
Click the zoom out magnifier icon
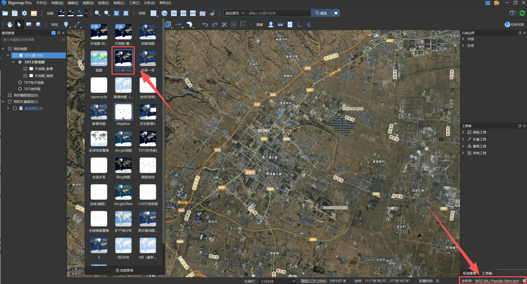coord(107,13)
